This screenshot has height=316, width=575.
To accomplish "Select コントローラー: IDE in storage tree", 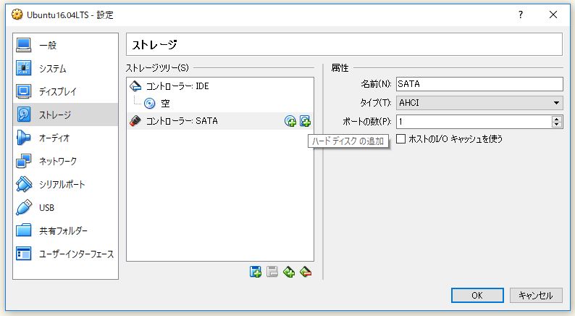I will pos(220,86).
